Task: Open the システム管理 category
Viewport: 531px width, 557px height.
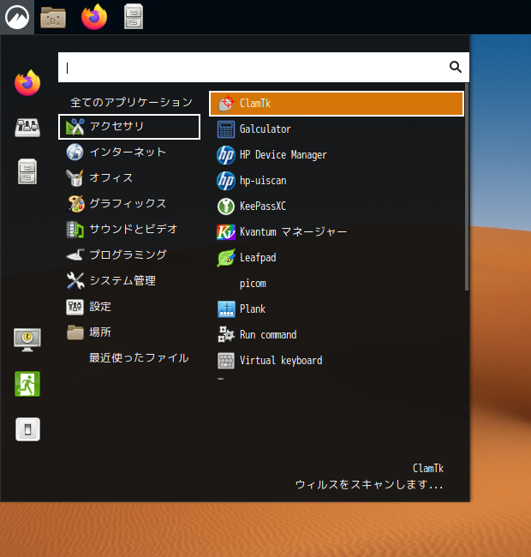Action: tap(130, 280)
